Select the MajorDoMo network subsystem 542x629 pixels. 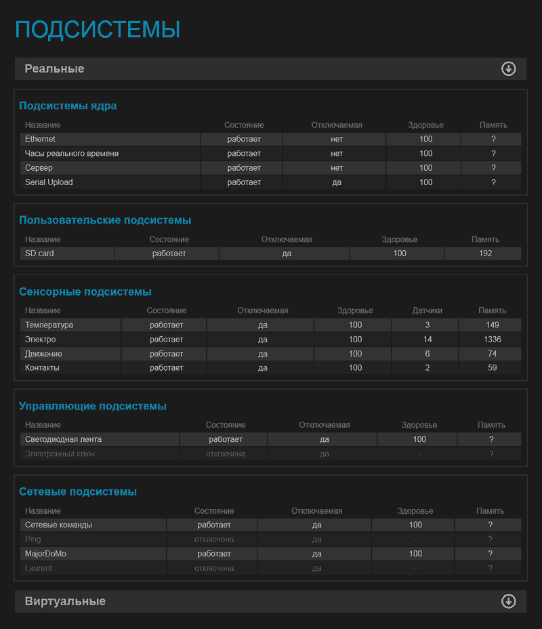point(46,554)
